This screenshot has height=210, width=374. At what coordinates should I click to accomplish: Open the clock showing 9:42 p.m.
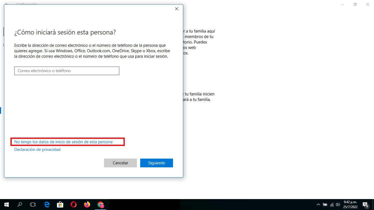[x=350, y=205]
